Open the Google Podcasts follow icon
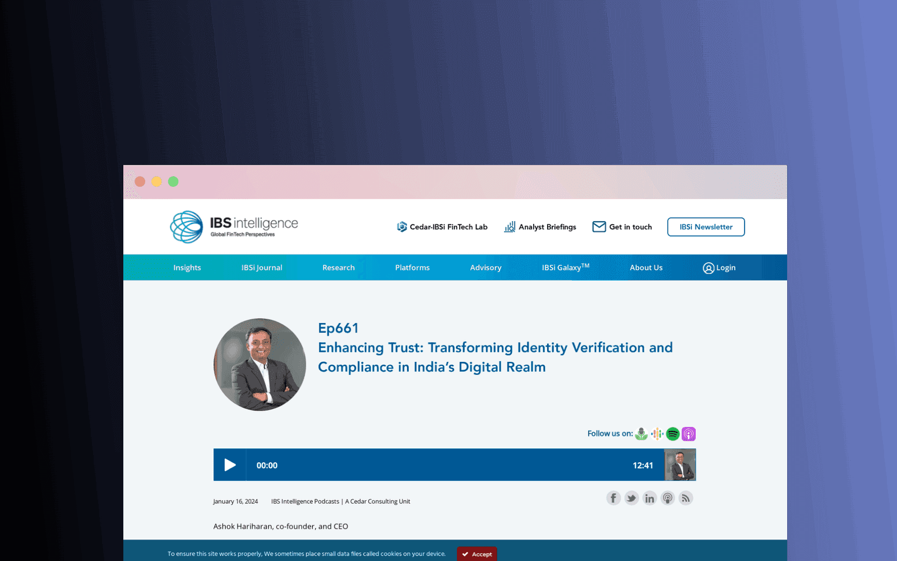Viewport: 897px width, 561px height. pyautogui.click(x=657, y=434)
